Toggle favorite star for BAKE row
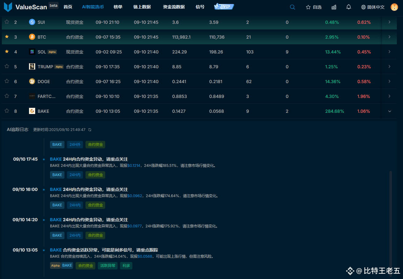The height and width of the screenshot is (279, 403). click(x=7, y=111)
